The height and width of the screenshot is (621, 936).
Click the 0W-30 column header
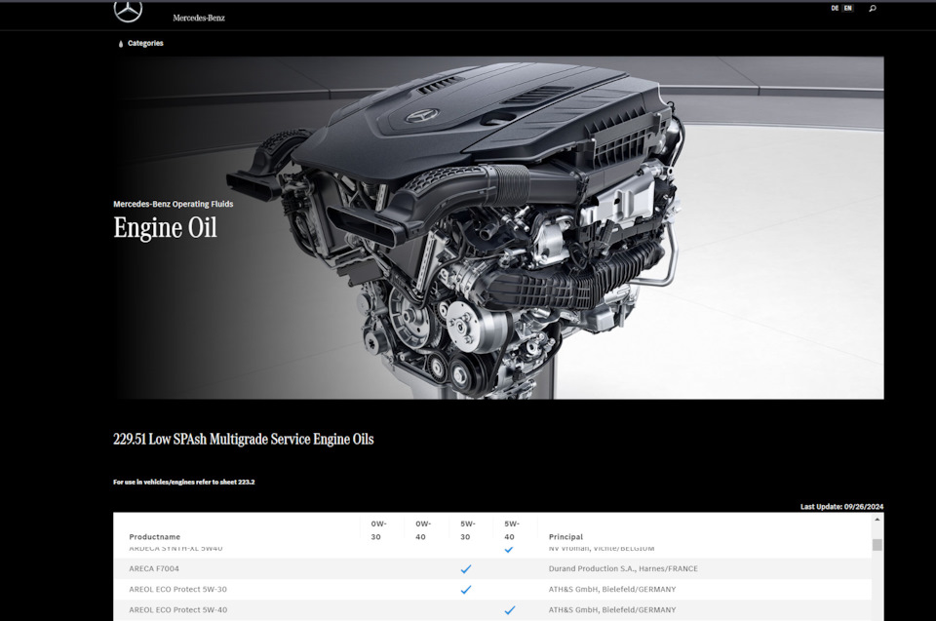pyautogui.click(x=375, y=530)
